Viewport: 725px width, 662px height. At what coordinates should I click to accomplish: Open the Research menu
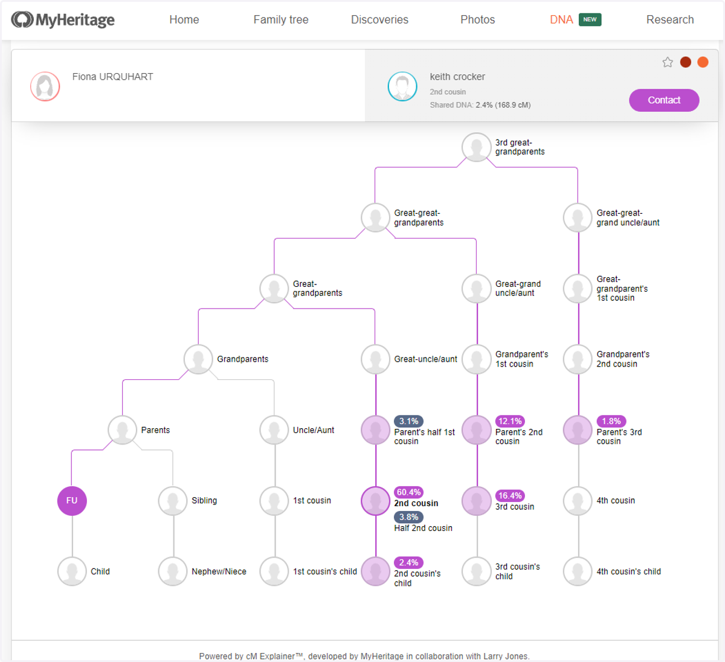(670, 20)
